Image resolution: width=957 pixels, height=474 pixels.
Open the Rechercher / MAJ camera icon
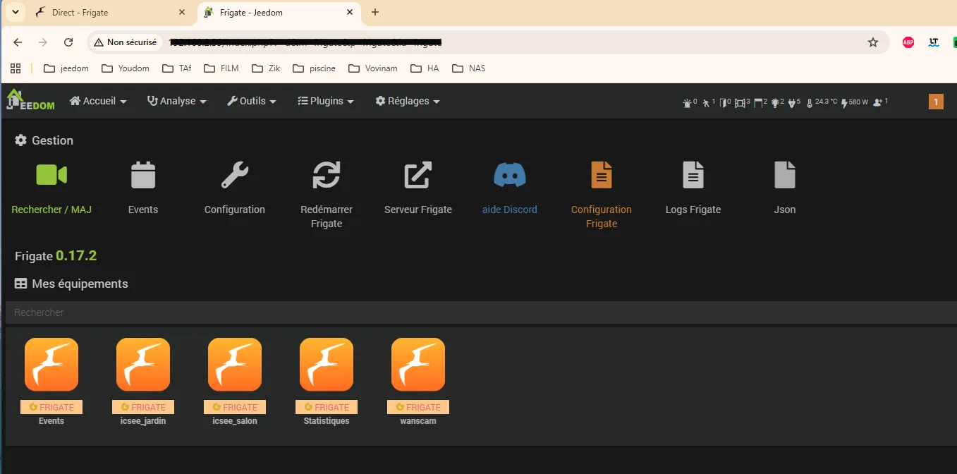click(x=51, y=175)
